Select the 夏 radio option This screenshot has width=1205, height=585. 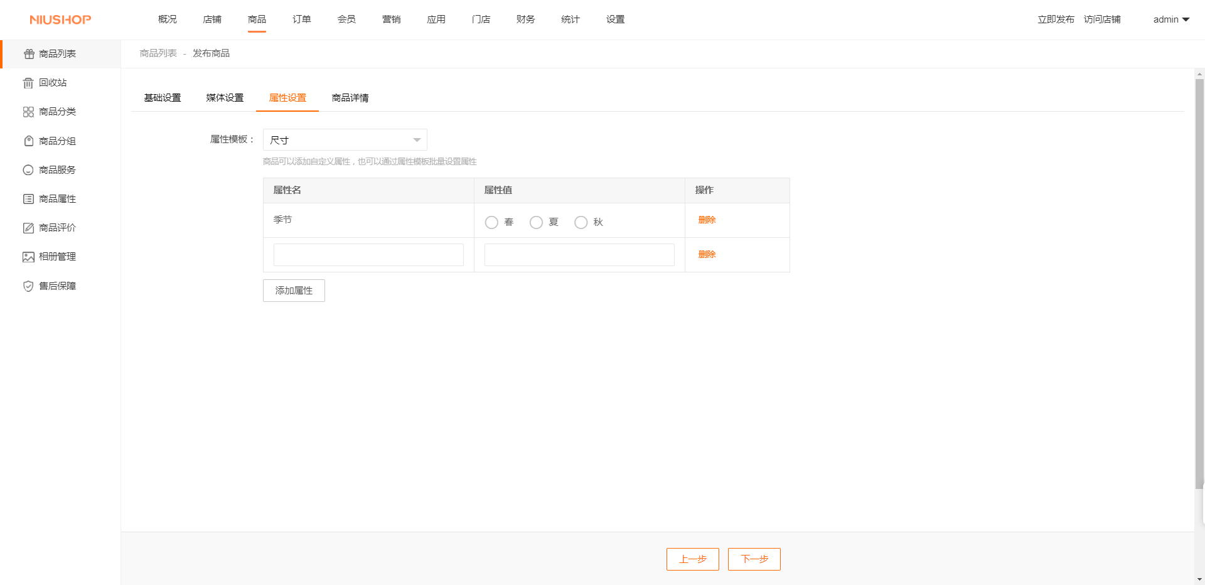536,222
